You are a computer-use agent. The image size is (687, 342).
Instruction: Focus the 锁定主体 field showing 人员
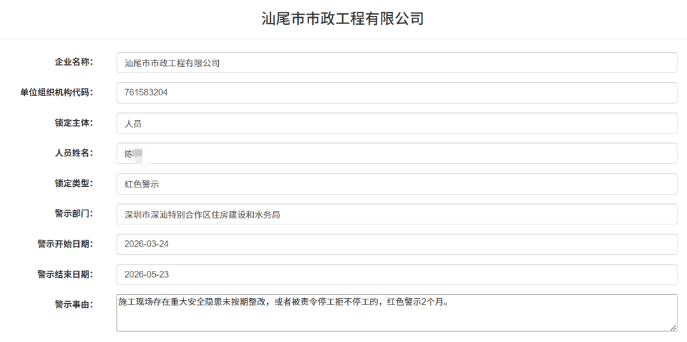coord(396,123)
